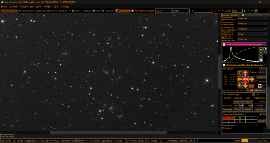This screenshot has height=143, width=270.
Task: Open the Cameras menu
Action: 14,7
